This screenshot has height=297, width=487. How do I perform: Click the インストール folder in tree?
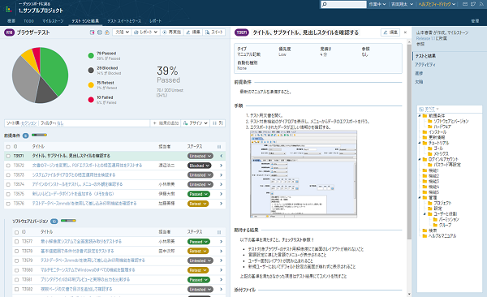[434, 132]
